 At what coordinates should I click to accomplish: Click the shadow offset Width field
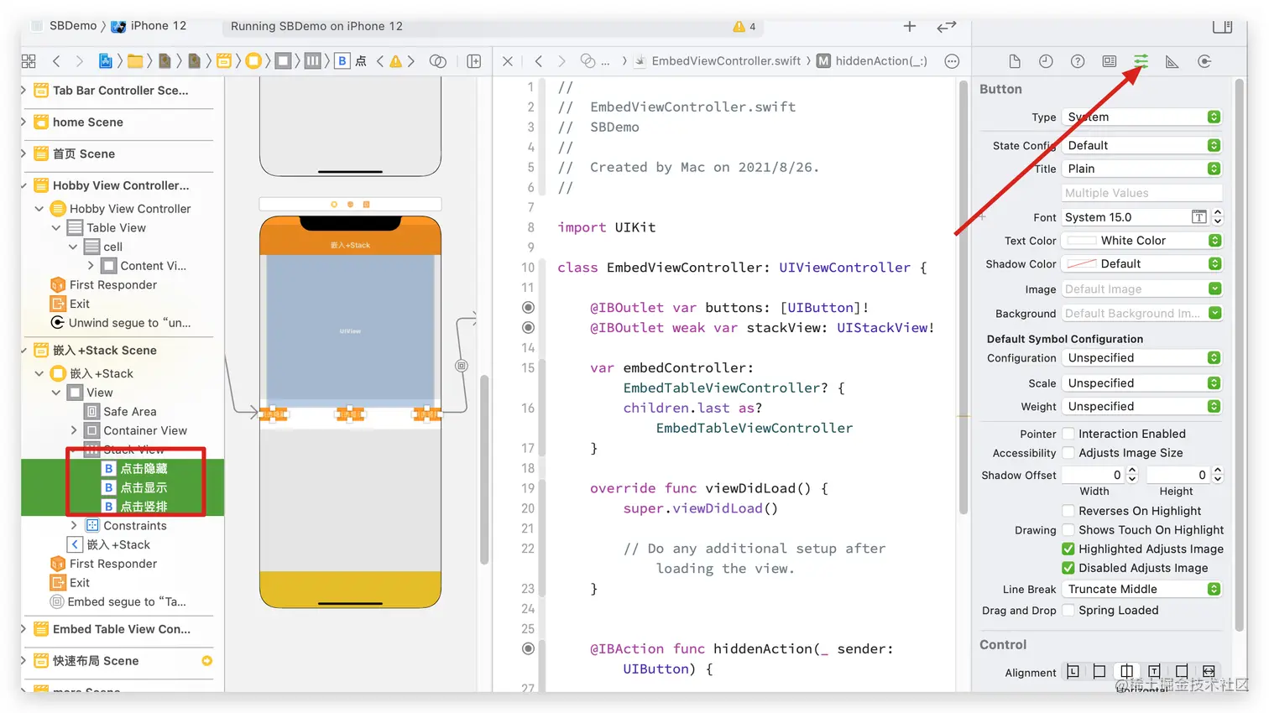click(x=1094, y=476)
